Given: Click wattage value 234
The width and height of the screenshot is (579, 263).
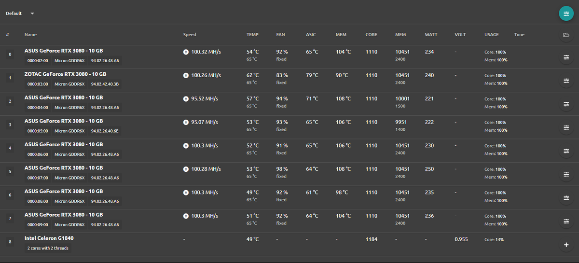Looking at the screenshot, I should (x=429, y=52).
